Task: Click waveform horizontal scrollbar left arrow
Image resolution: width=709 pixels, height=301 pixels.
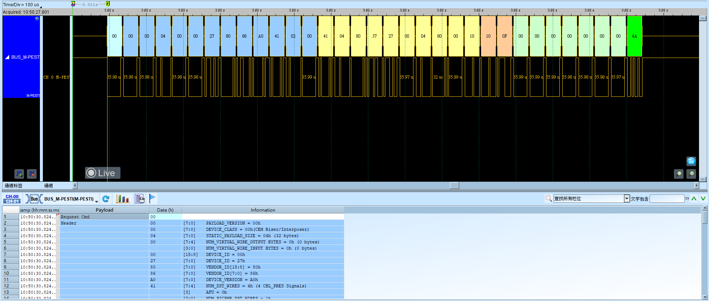Action: 75,185
